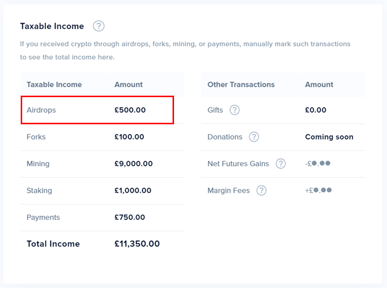The width and height of the screenshot is (387, 288).
Task: Click the Staking amount £1,000.00
Action: click(133, 190)
